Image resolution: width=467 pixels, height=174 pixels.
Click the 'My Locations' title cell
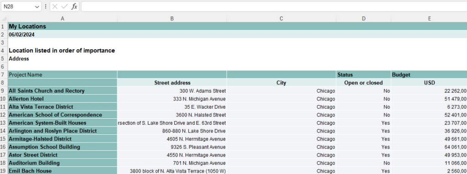[x=62, y=26]
